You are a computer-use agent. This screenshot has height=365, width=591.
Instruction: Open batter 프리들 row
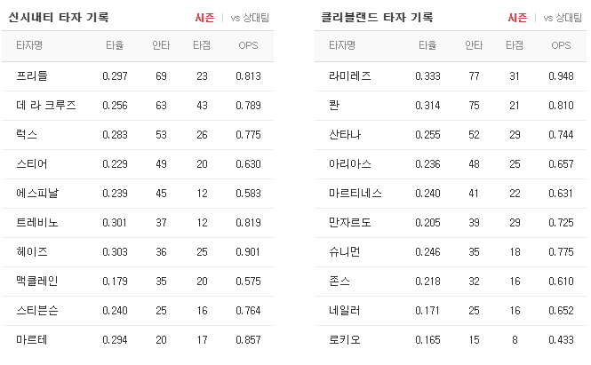(138, 76)
